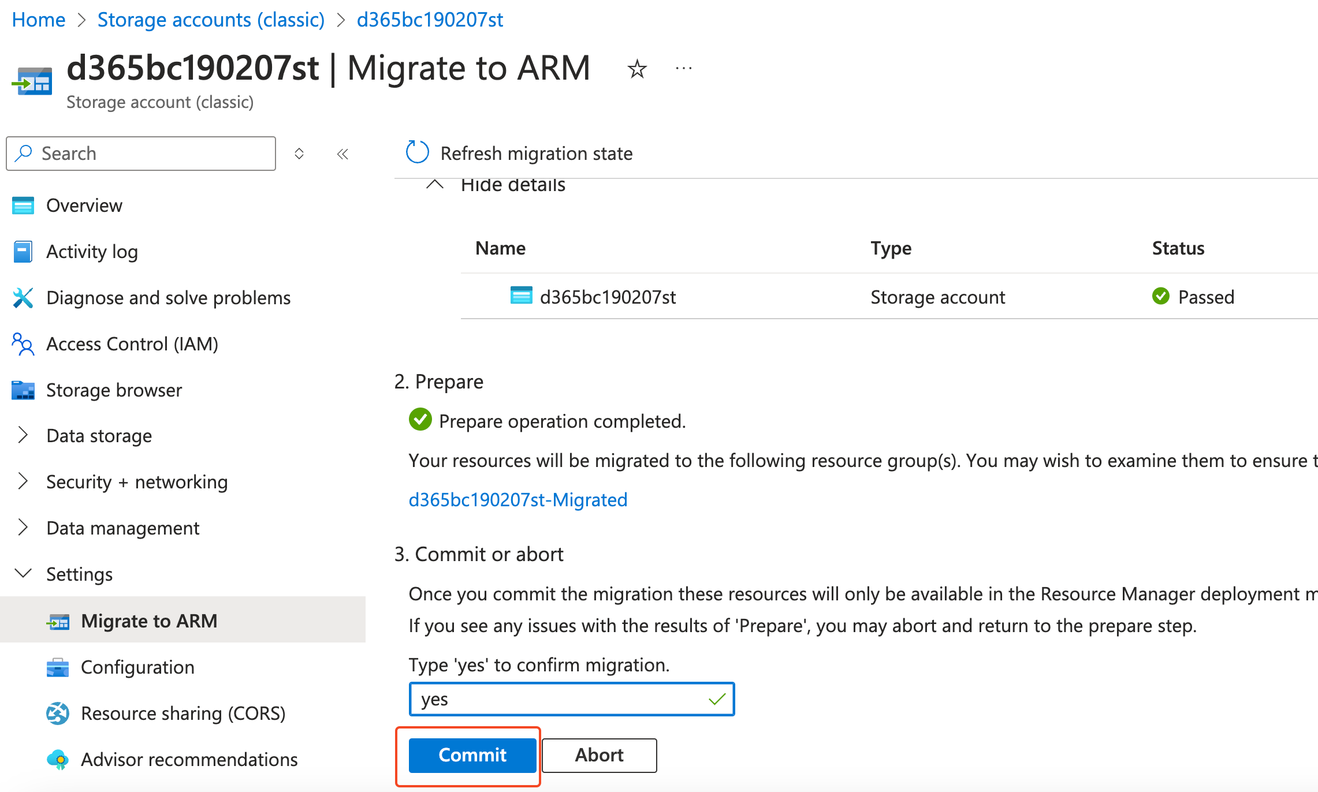
Task: Click the Overview sidebar icon
Action: 23,206
